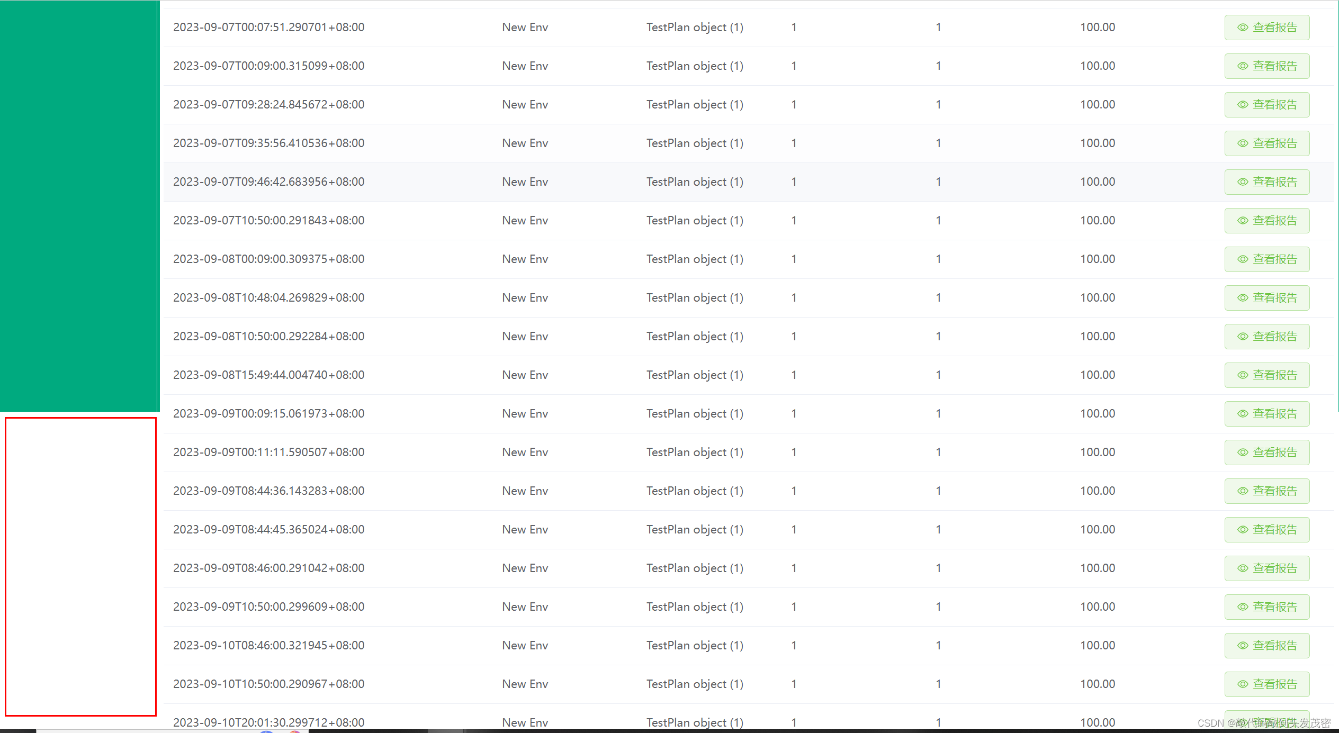
Task: Tap eye icon for 2023-09-09T08:44:45 run
Action: 1243,530
